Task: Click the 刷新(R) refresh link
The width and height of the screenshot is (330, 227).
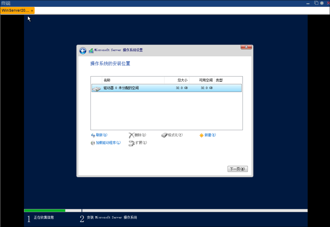Action: click(101, 135)
